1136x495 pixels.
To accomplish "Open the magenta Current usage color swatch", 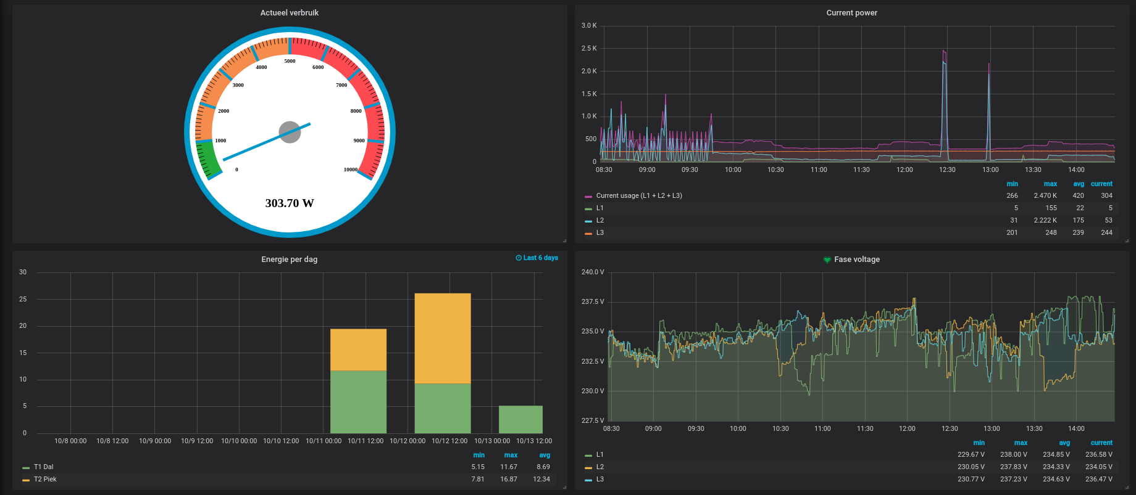I will tap(588, 197).
